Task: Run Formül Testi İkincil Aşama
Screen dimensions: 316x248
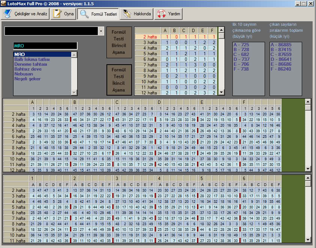Action: click(x=119, y=80)
